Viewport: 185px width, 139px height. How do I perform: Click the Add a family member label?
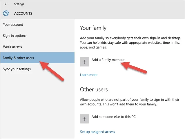(108, 60)
